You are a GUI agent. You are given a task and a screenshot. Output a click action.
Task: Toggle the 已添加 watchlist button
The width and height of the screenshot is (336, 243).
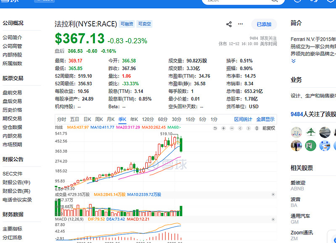point(264,24)
